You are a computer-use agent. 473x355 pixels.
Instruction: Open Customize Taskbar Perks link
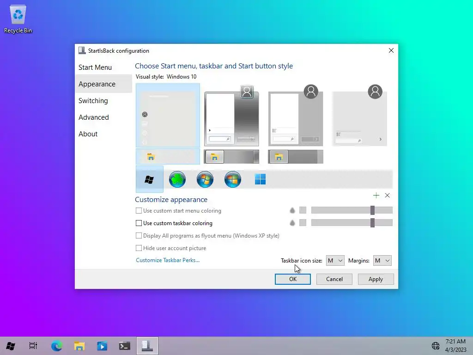pos(168,260)
